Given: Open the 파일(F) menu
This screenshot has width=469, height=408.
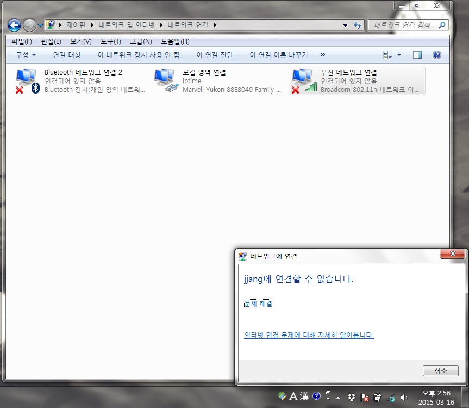Looking at the screenshot, I should tap(22, 41).
